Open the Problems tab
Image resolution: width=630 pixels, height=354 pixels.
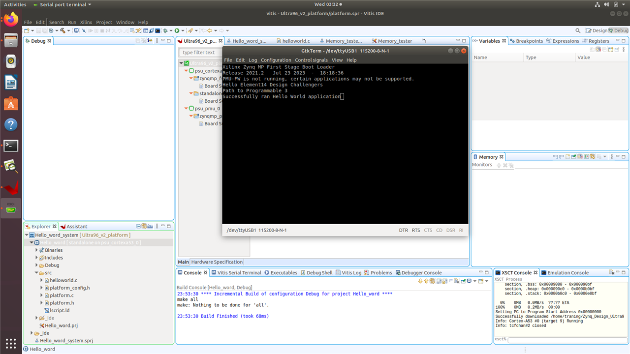tap(378, 272)
